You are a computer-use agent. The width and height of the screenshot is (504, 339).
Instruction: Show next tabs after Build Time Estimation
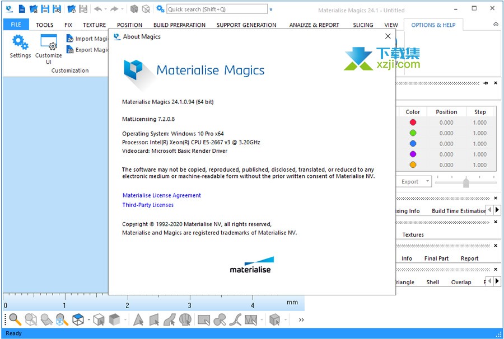[x=497, y=210]
